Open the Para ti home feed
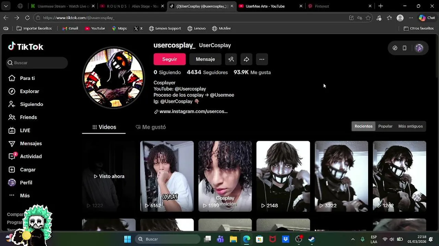Image resolution: width=439 pixels, height=246 pixels. pos(22,78)
